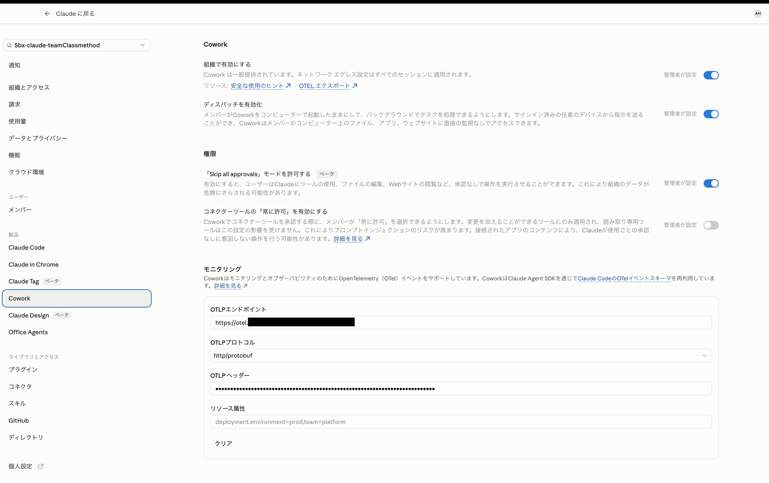Click the organization building icon in selector

point(9,45)
